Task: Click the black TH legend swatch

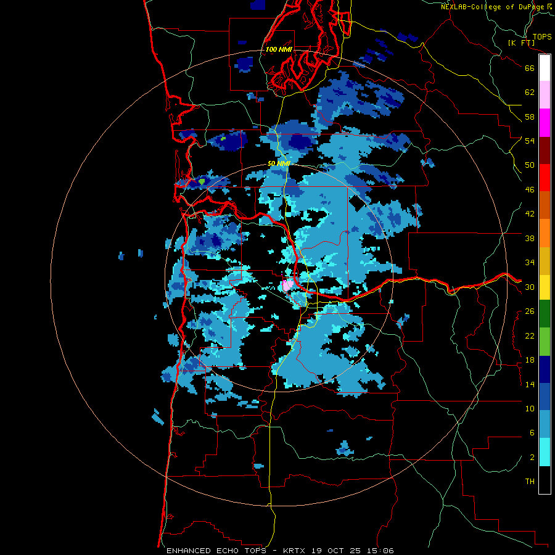Action: click(545, 480)
